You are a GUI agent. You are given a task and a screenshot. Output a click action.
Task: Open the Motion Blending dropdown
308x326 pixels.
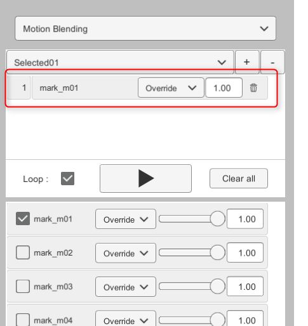pos(145,29)
